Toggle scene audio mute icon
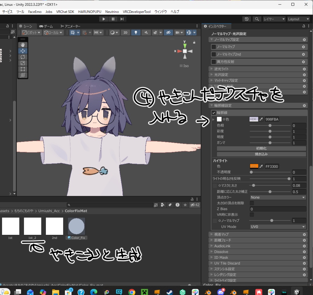Screen dimensions: 313x295 click(146, 32)
